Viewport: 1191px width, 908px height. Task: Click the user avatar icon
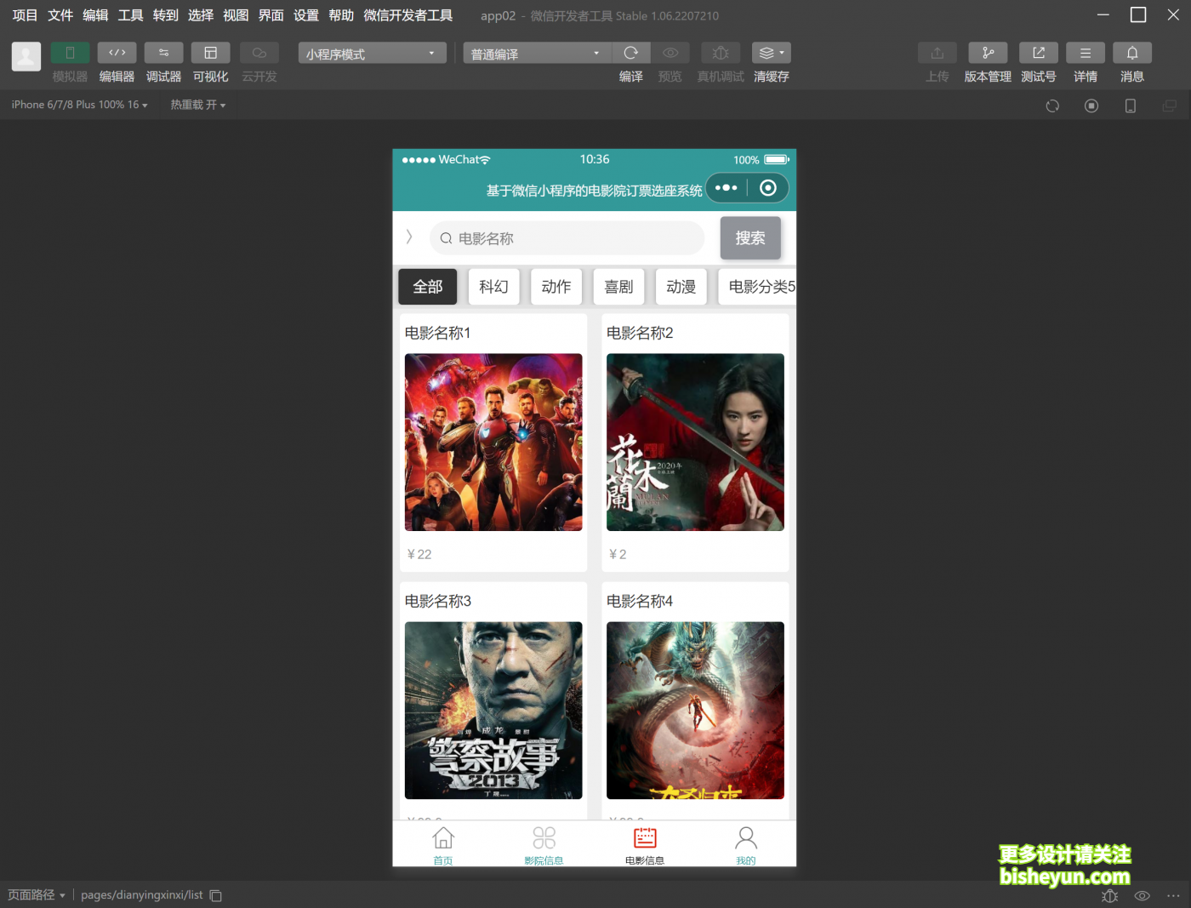point(26,57)
